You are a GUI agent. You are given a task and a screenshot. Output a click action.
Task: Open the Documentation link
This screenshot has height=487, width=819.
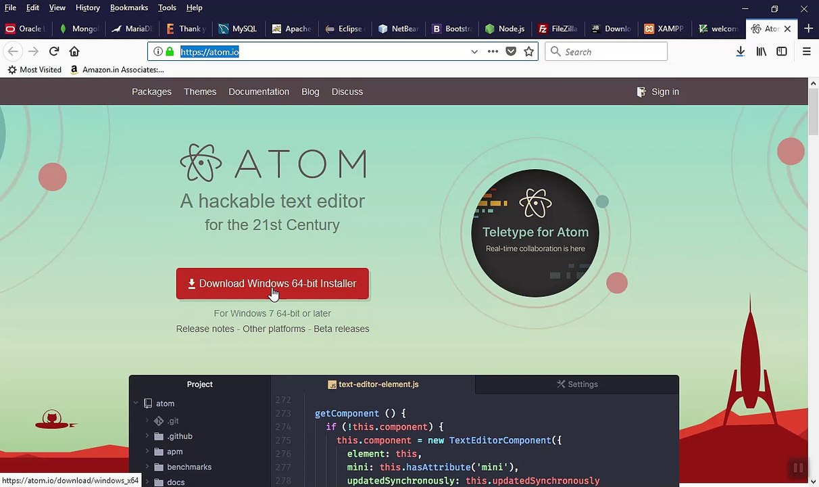(259, 92)
